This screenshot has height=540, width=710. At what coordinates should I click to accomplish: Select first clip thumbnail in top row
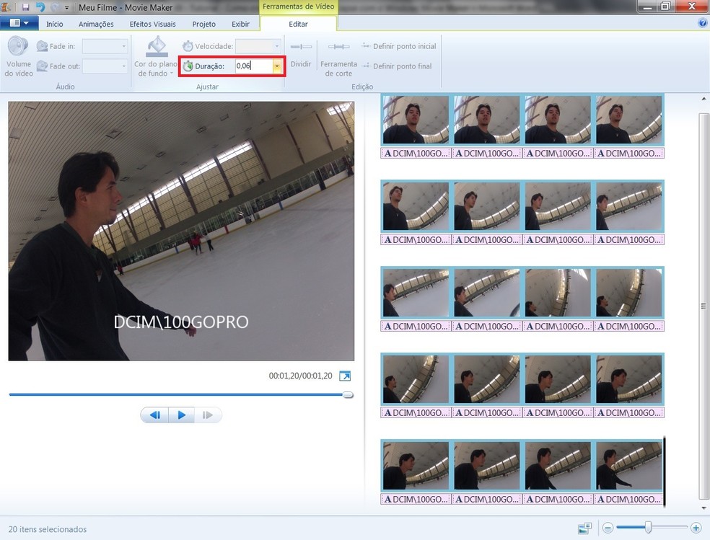tap(416, 120)
